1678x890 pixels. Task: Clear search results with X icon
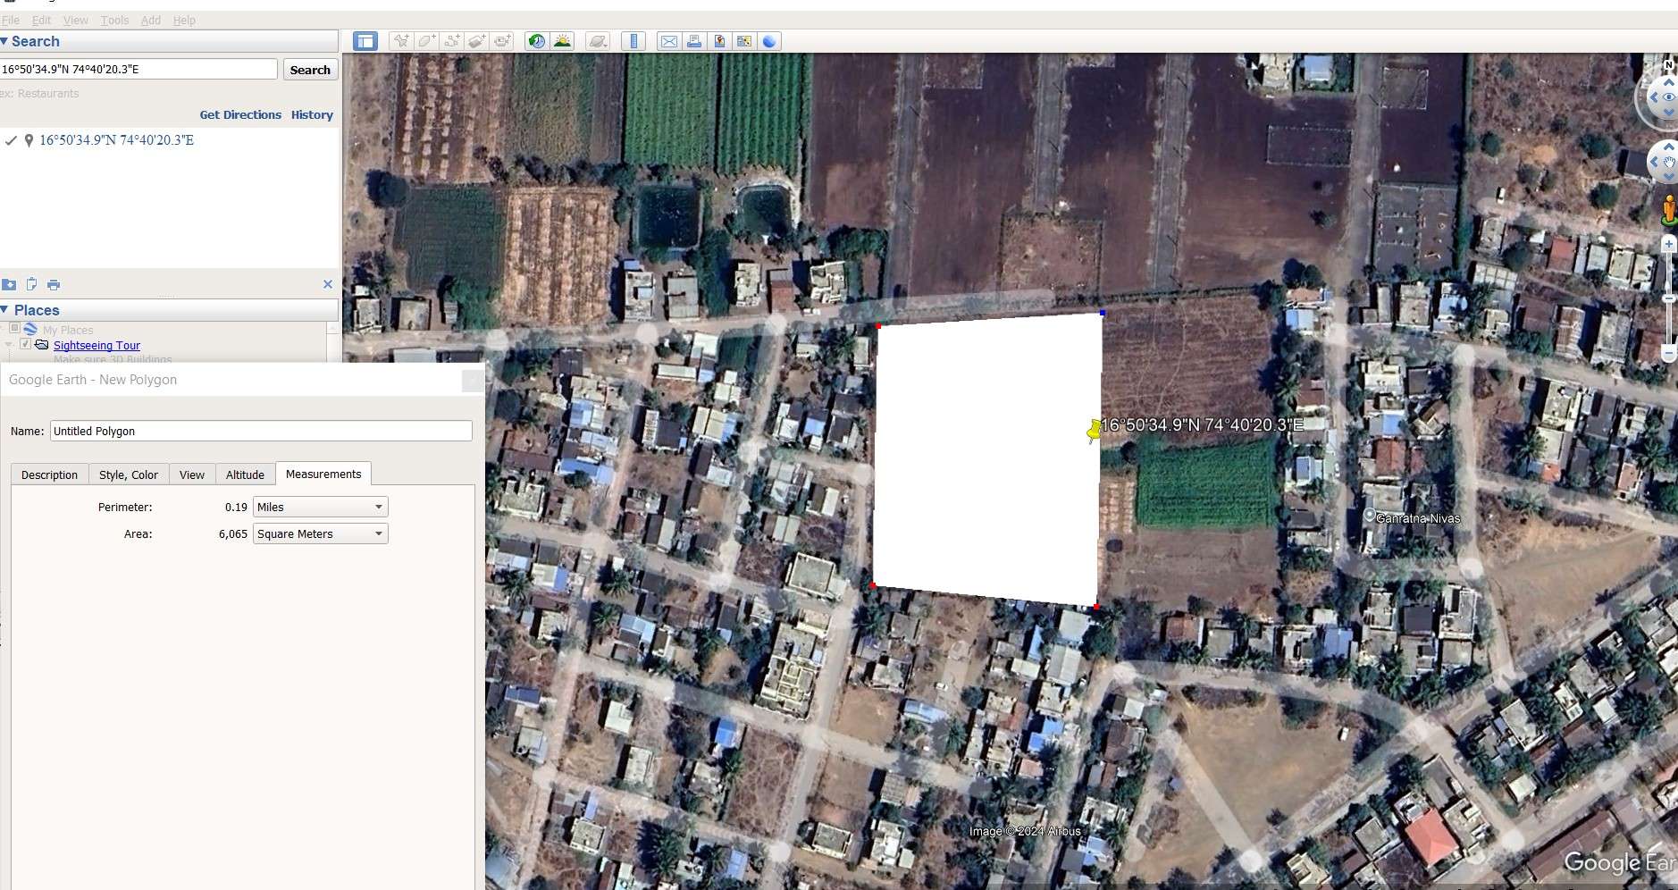[x=328, y=284]
